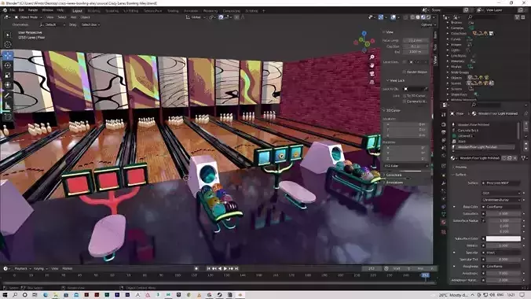This screenshot has height=299, width=531.
Task: Open the Render properties tab icon
Action: 443,124
